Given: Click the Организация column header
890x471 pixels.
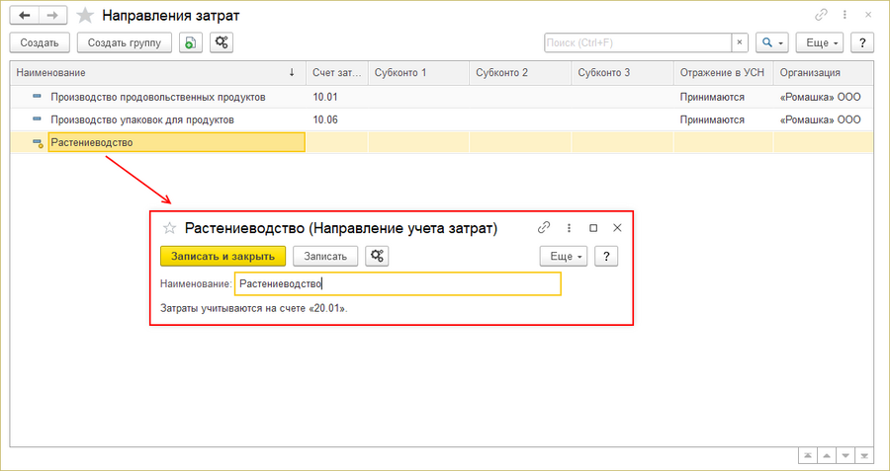Looking at the screenshot, I should pyautogui.click(x=823, y=72).
